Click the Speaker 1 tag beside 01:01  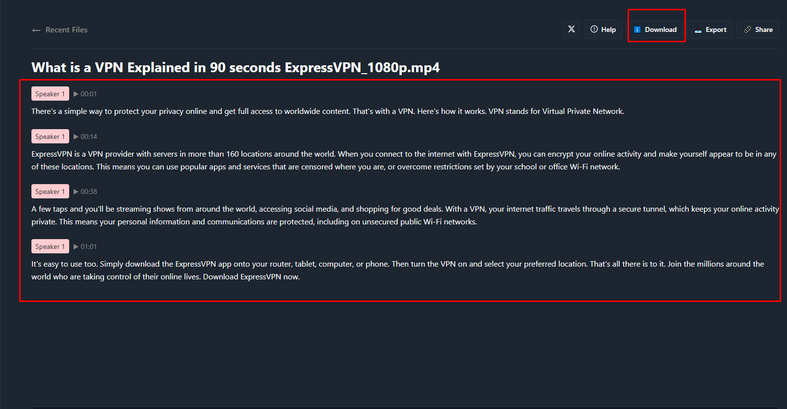click(x=50, y=246)
